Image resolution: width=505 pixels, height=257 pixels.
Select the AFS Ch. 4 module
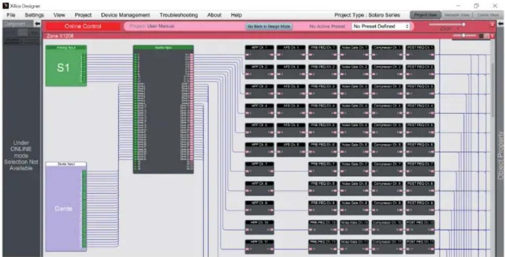[291, 110]
